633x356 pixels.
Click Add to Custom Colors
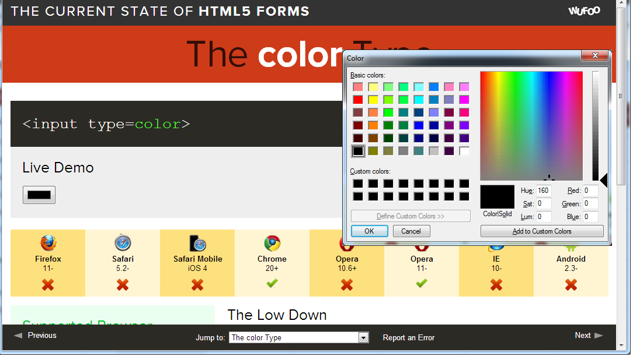coord(542,231)
